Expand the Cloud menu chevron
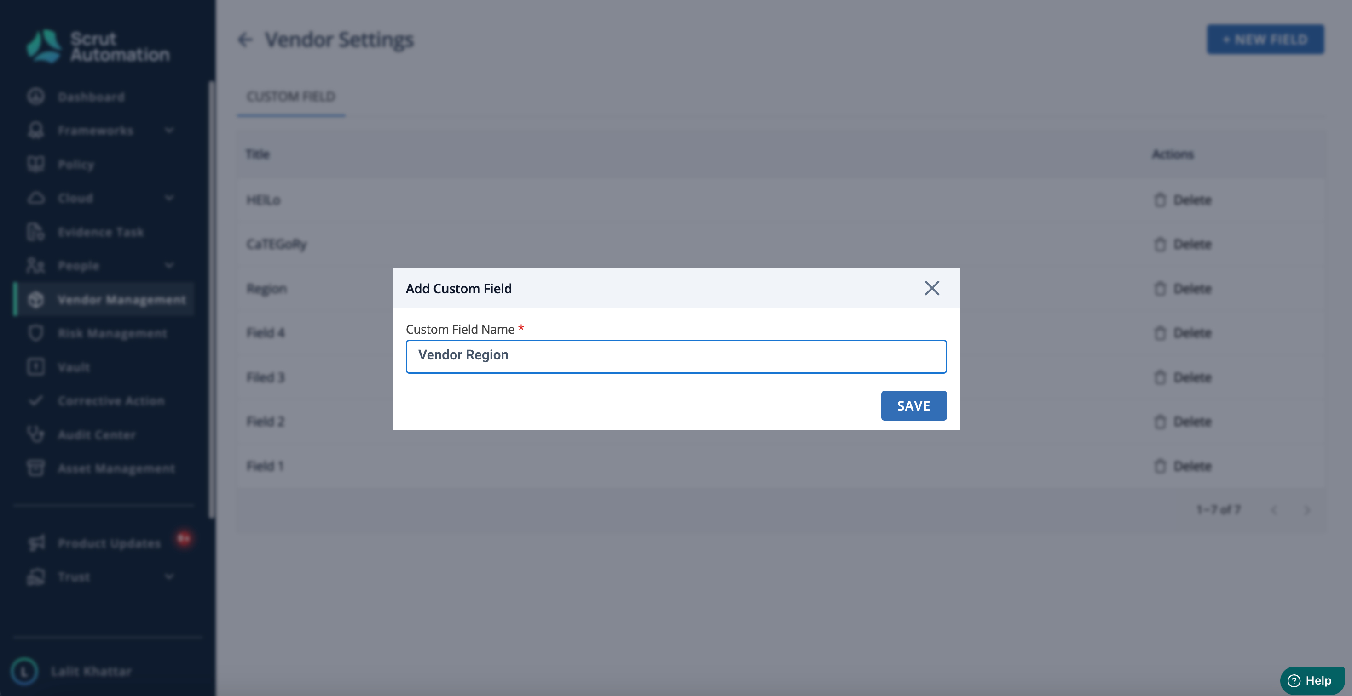 169,198
